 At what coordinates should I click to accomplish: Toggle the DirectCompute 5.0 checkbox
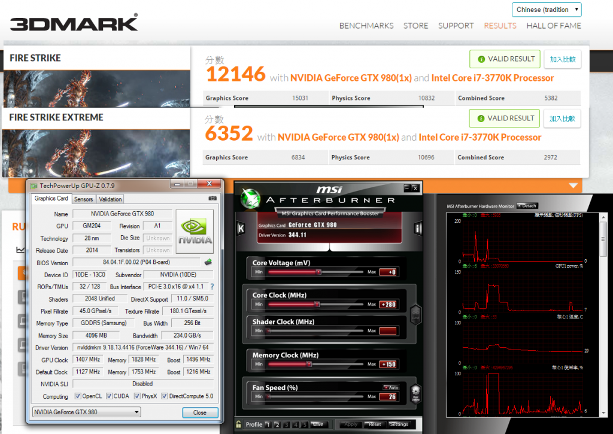pyautogui.click(x=165, y=396)
